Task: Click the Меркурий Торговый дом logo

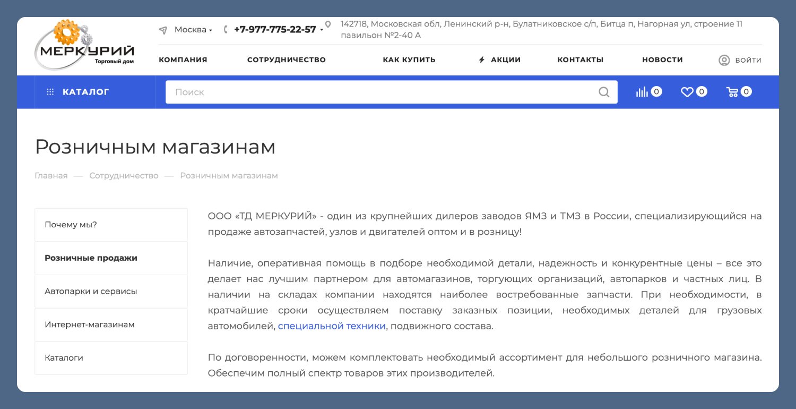Action: (x=84, y=45)
